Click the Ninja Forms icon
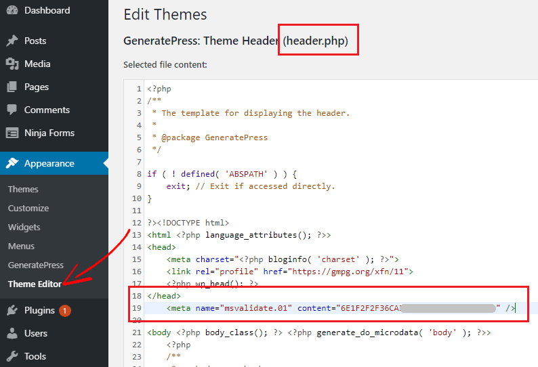The image size is (538, 367). click(x=12, y=133)
